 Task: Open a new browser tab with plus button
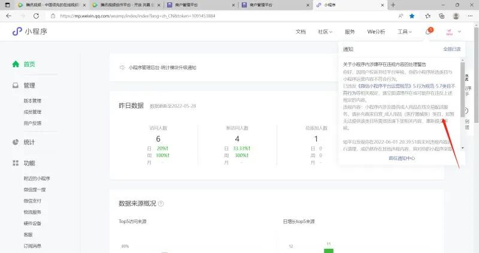pyautogui.click(x=393, y=5)
